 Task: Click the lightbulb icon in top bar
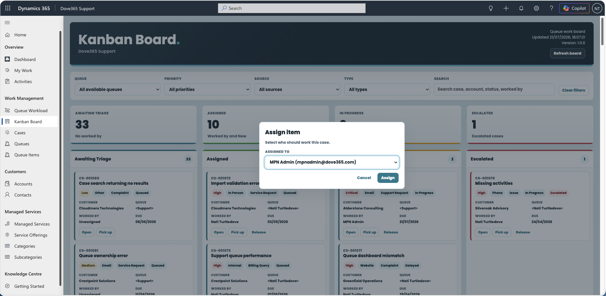[491, 8]
